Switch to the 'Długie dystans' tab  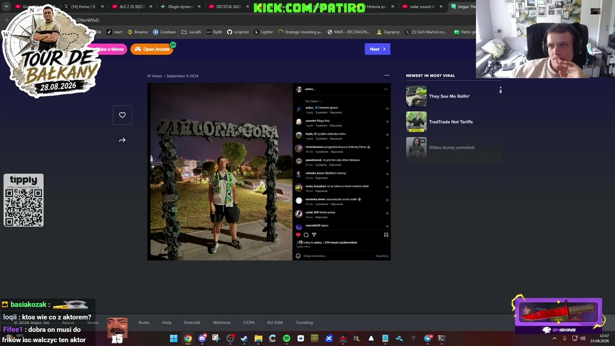pyautogui.click(x=180, y=7)
